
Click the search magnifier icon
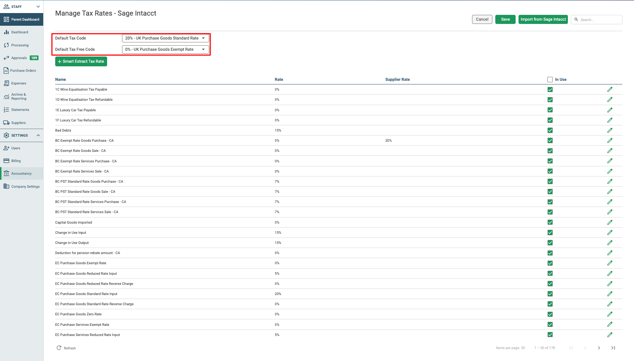tap(576, 20)
